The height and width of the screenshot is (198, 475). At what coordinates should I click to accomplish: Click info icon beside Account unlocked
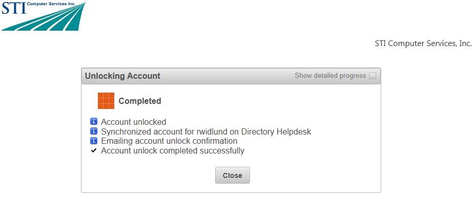94,122
